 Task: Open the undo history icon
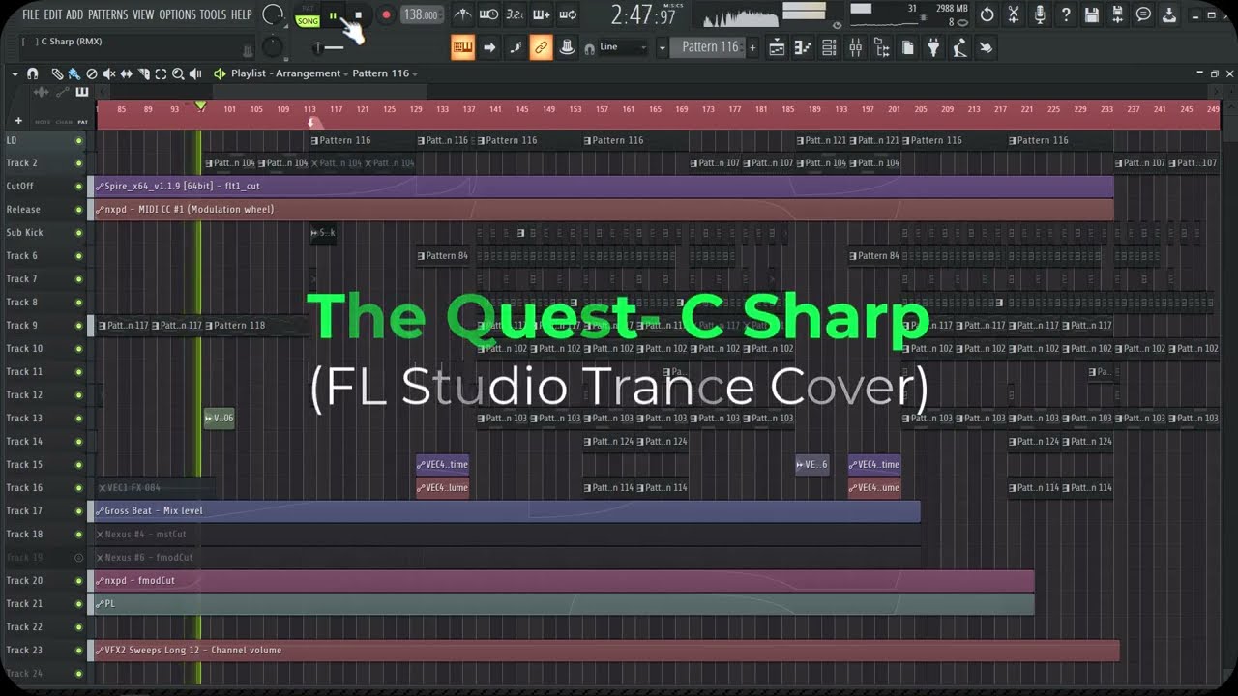tap(987, 14)
